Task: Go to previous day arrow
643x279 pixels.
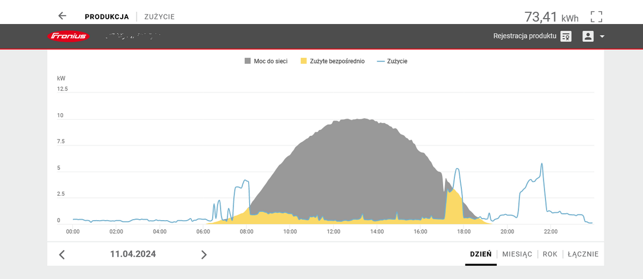Action: pos(62,254)
